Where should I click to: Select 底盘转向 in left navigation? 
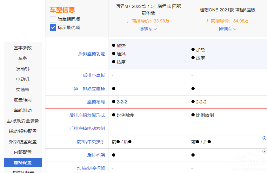23,100
